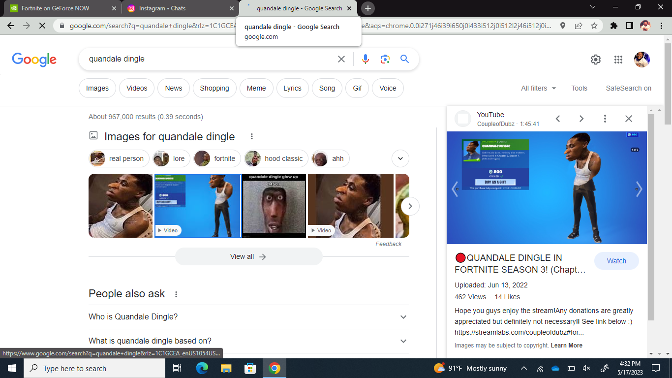Open Chrome tab search dropdown
Viewport: 672px width, 378px height.
point(593,7)
